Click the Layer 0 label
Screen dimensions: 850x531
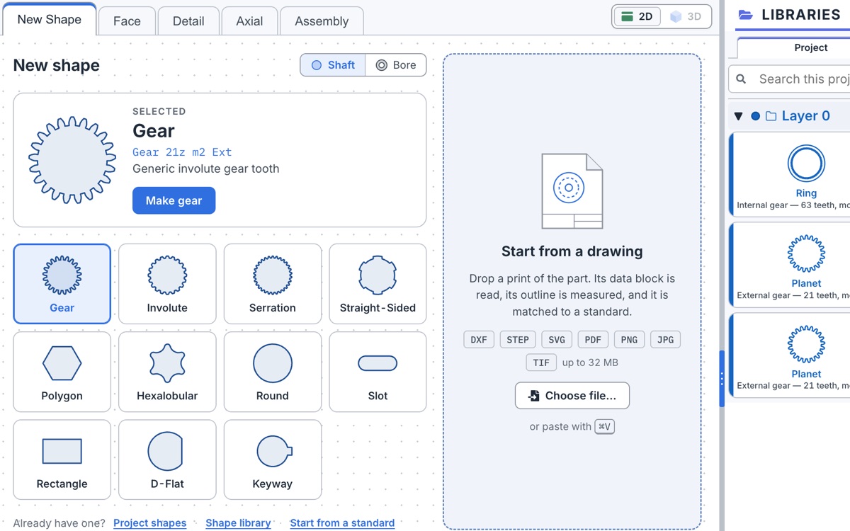point(805,116)
